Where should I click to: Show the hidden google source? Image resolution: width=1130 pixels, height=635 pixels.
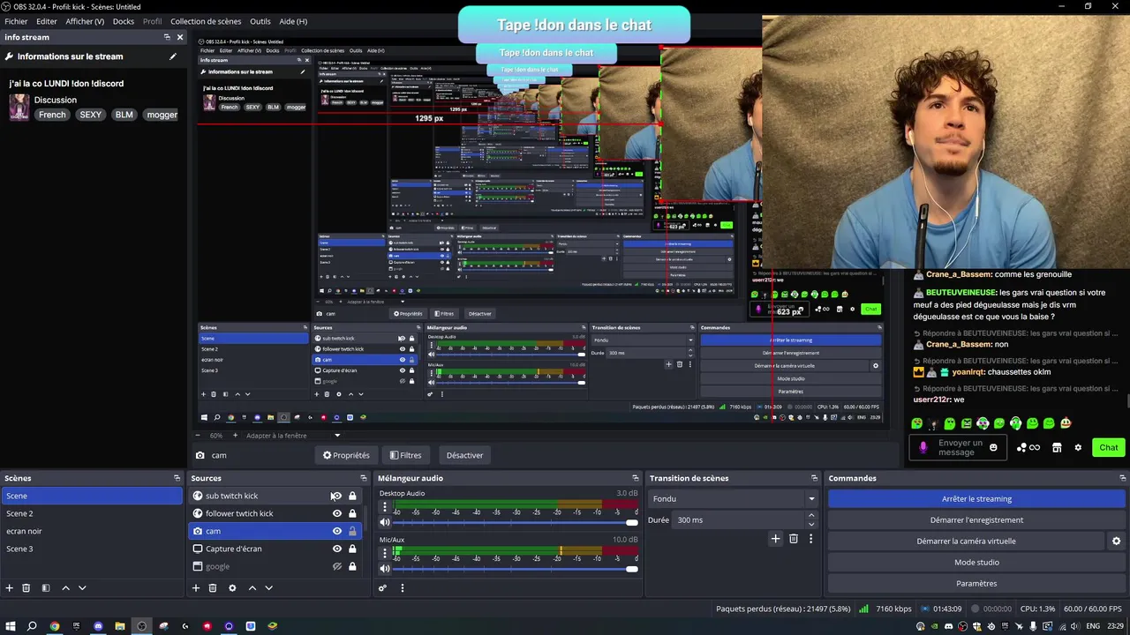[336, 566]
